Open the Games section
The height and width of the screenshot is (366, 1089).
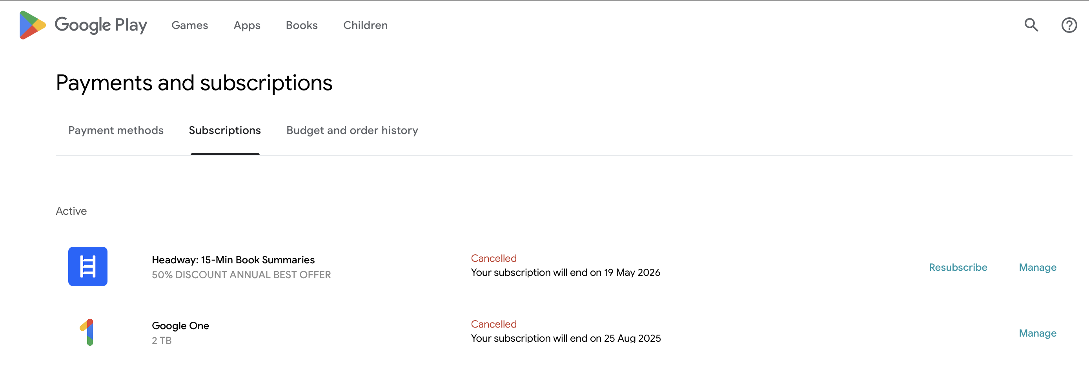click(x=189, y=25)
